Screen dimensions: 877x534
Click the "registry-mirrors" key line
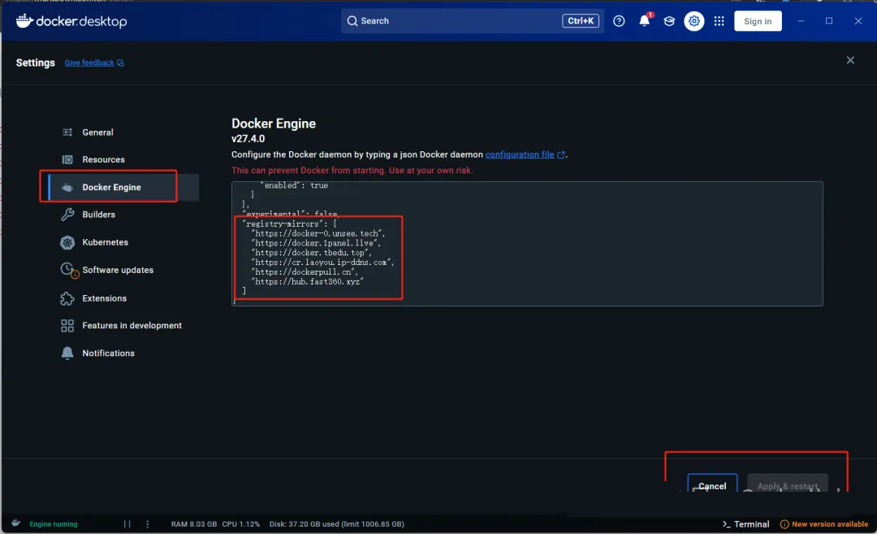pos(290,224)
